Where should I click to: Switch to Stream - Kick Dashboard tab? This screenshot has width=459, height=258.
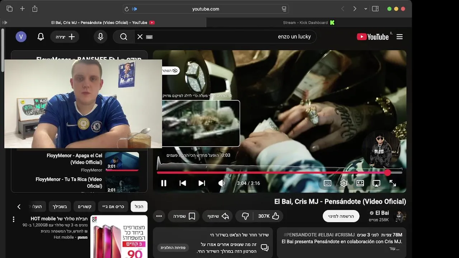pyautogui.click(x=309, y=23)
